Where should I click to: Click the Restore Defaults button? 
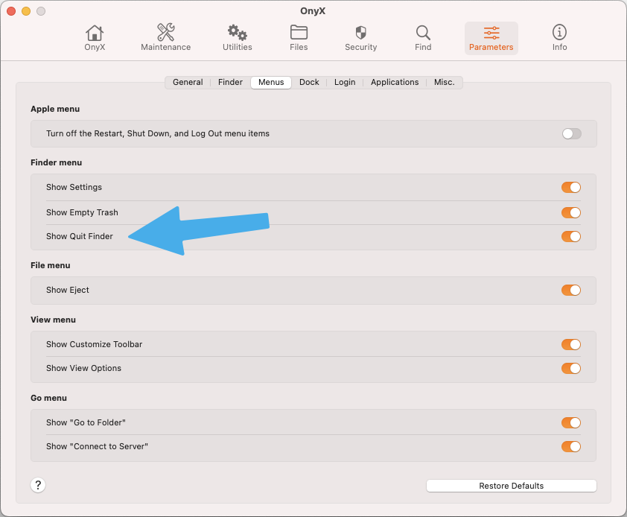[512, 486]
